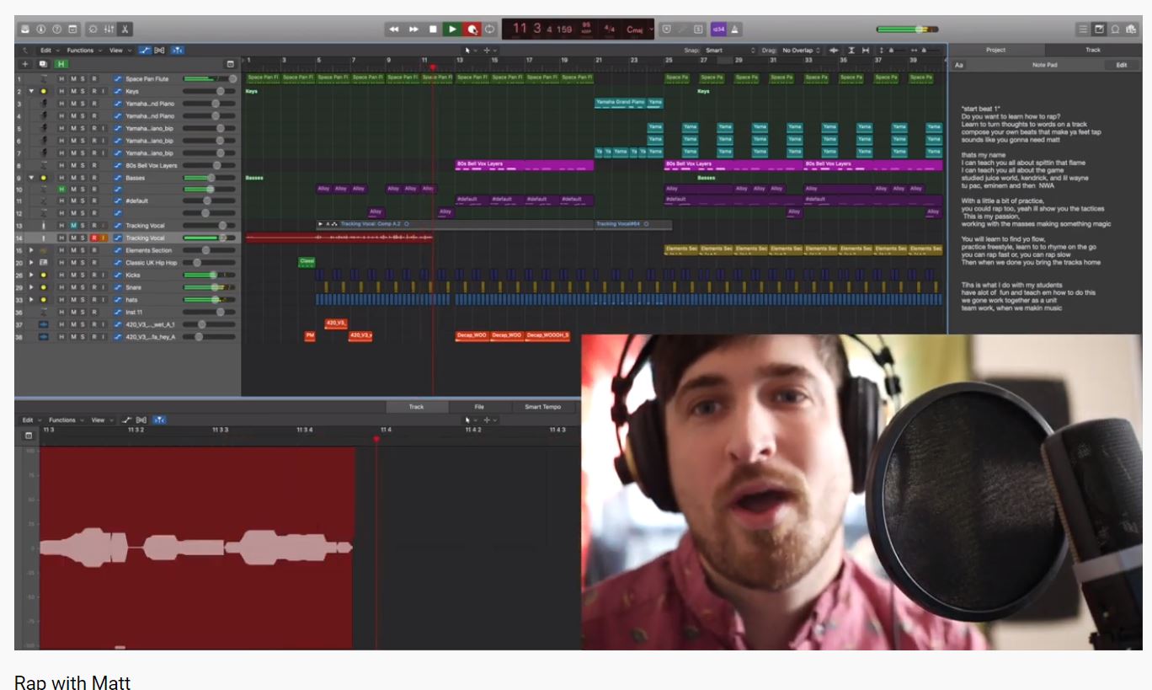1152x690 pixels.
Task: Disable record on selected Tracking Vocal track
Action: [x=93, y=238]
